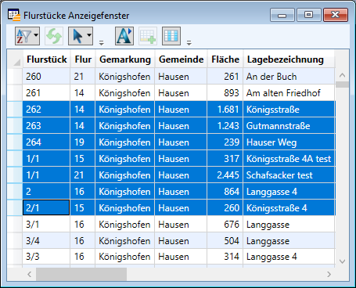
Task: Click the vertical scrollbar up arrow
Action: pyautogui.click(x=342, y=75)
